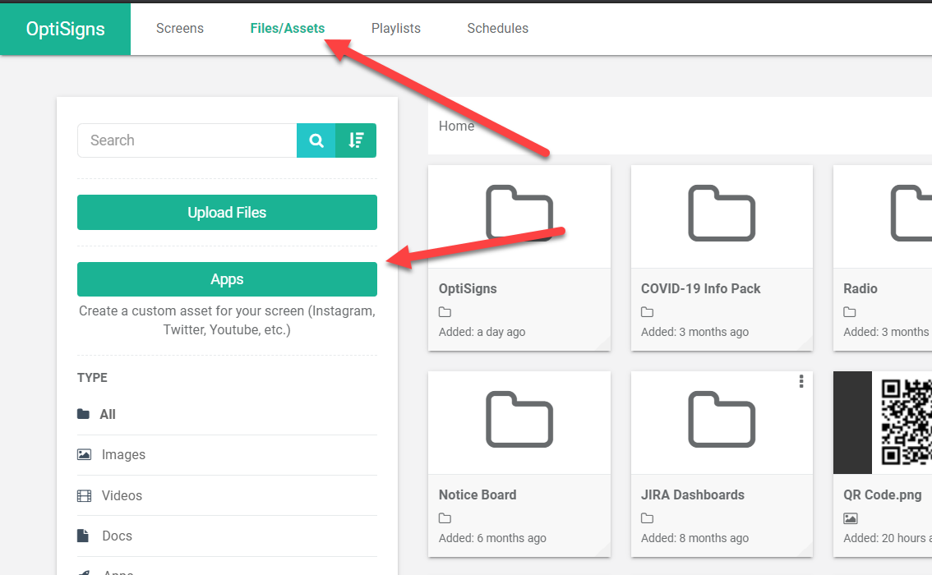Click small folder icon under Notice Board title
The width and height of the screenshot is (932, 575).
(x=445, y=518)
